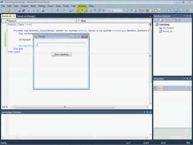Collapse the Button1_Click Sub outline
193x145 pixels.
(x=7, y=31)
